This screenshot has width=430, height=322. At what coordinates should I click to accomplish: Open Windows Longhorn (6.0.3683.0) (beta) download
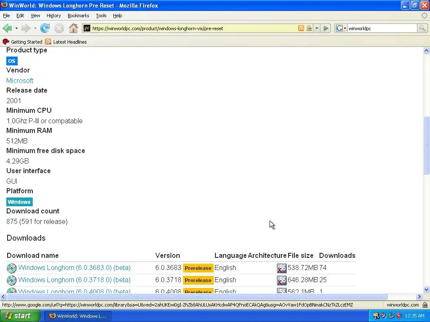pos(74,267)
